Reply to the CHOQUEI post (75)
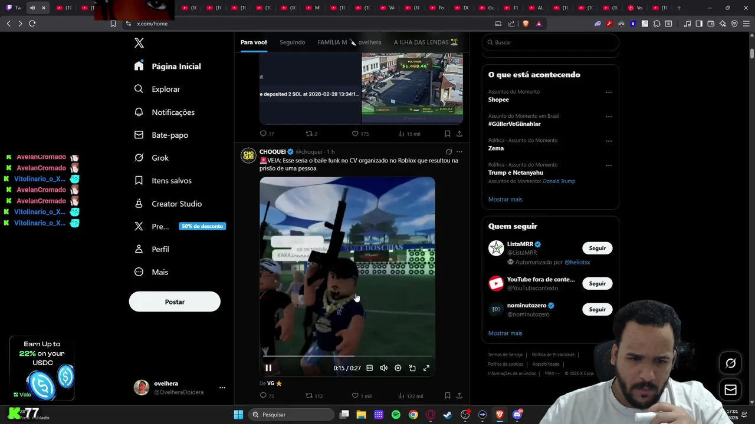Image resolution: width=755 pixels, height=424 pixels. 267,396
